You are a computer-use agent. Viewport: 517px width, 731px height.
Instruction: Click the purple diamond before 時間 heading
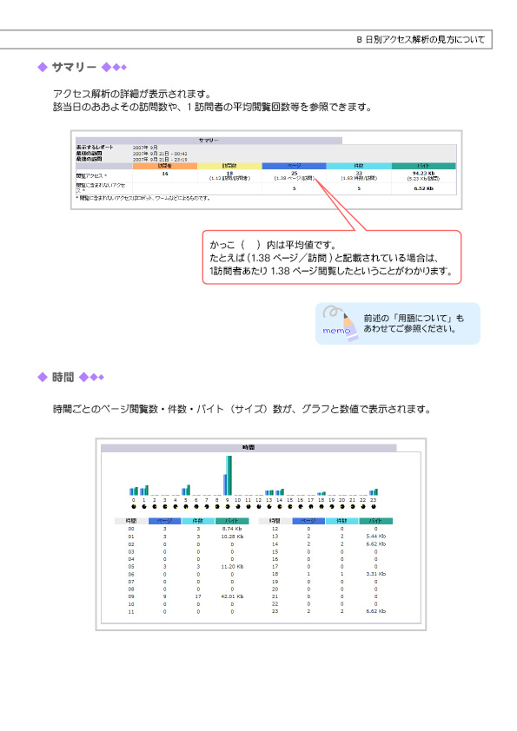(43, 377)
